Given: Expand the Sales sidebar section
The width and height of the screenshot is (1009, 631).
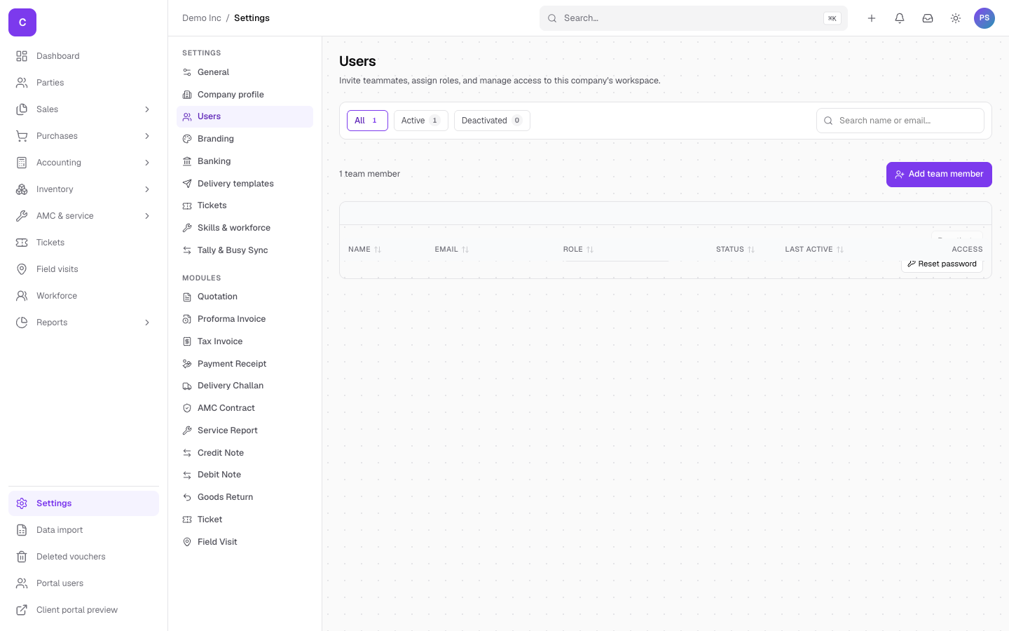Looking at the screenshot, I should click(x=83, y=109).
